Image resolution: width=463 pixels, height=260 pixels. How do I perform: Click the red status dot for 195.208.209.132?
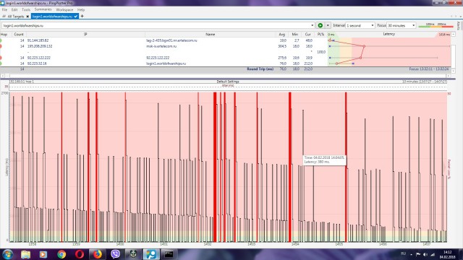pos(1,46)
